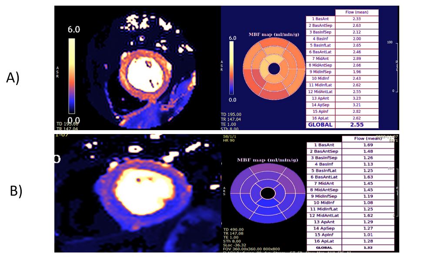
Task: Click the "MBF map (ml/min/g)" title in panel B
Action: point(267,160)
